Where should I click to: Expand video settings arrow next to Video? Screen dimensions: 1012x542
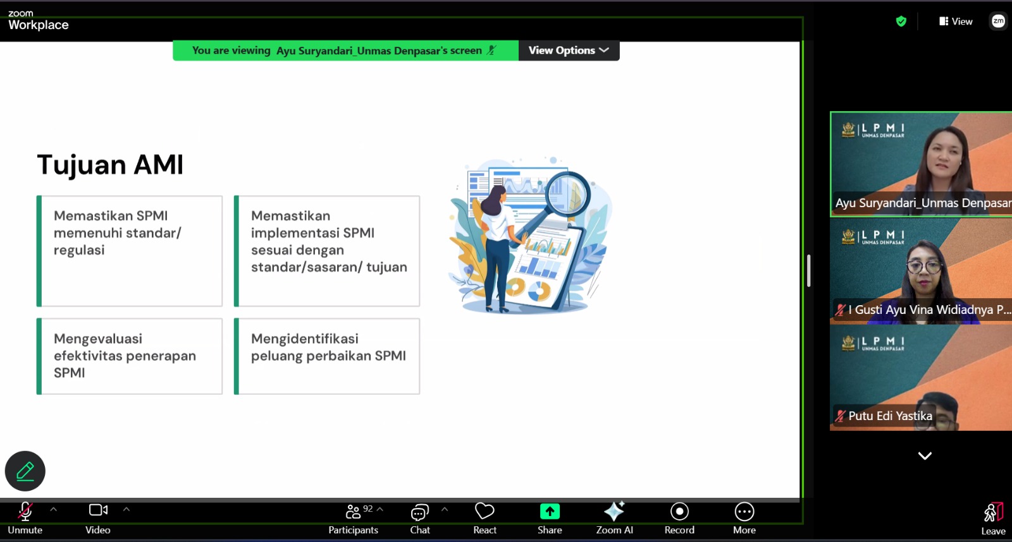coord(126,509)
